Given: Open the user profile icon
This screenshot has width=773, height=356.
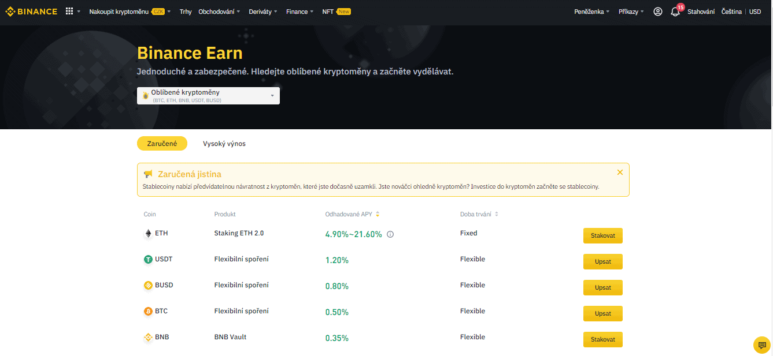Looking at the screenshot, I should 657,12.
